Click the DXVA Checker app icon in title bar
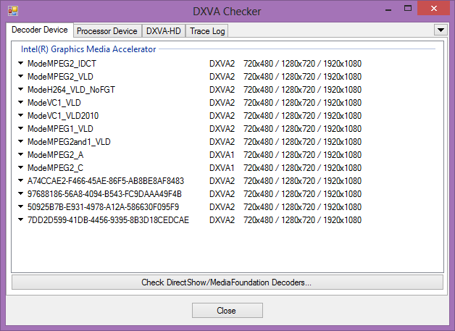Viewport: 455px width, 331px height. [12, 11]
